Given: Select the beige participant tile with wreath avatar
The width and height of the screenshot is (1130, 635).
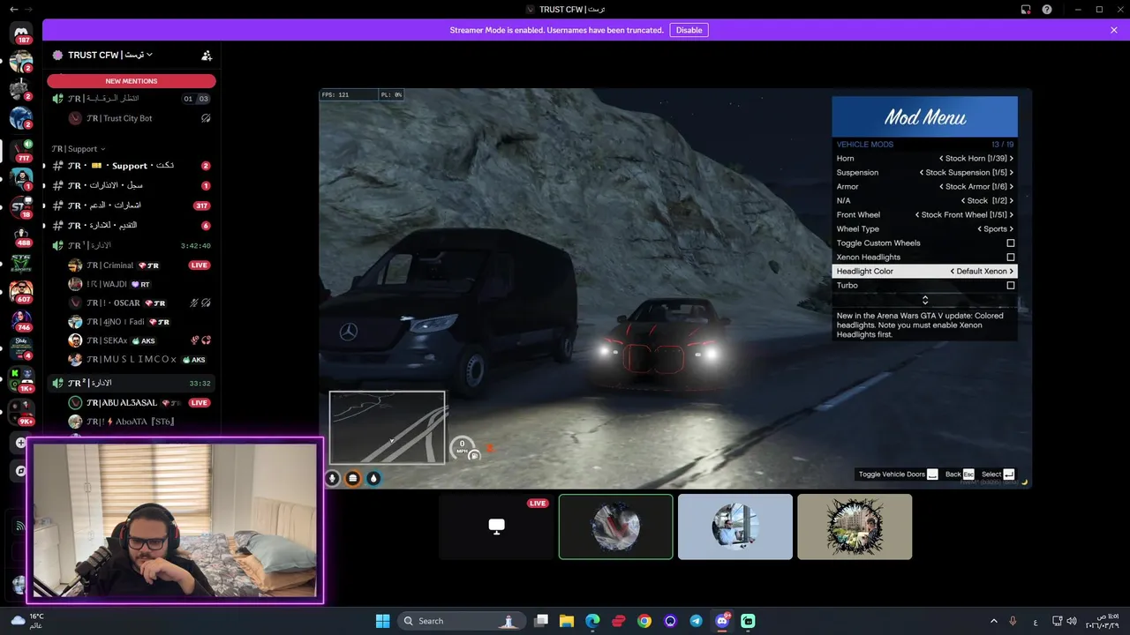Looking at the screenshot, I should [x=855, y=527].
